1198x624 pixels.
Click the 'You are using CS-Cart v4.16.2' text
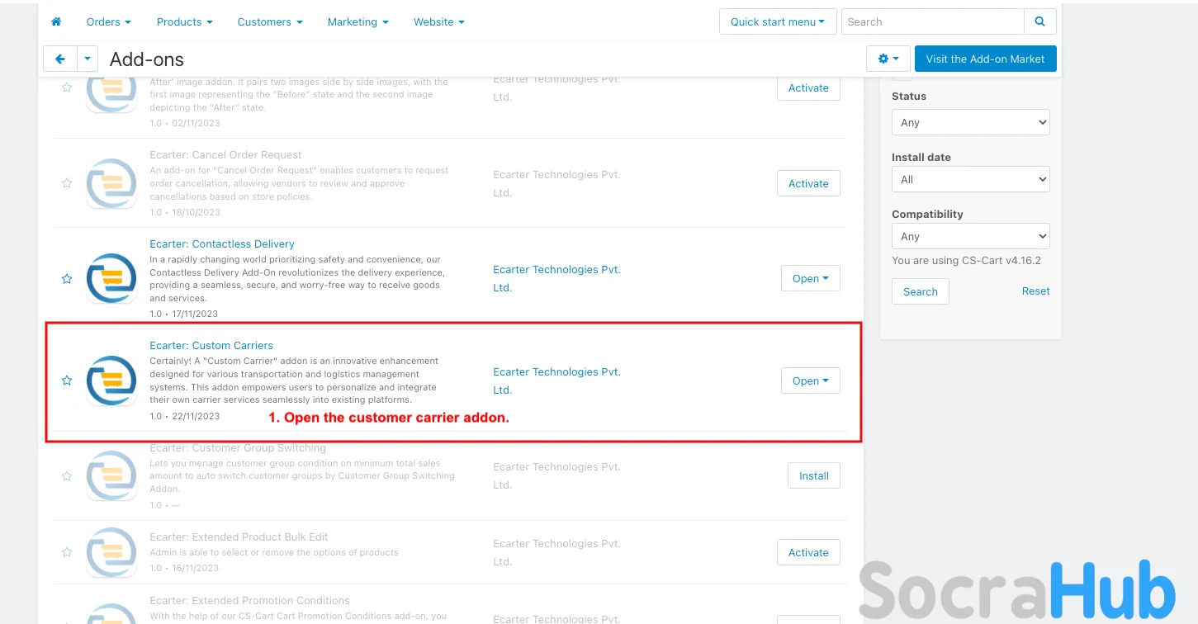(x=966, y=260)
